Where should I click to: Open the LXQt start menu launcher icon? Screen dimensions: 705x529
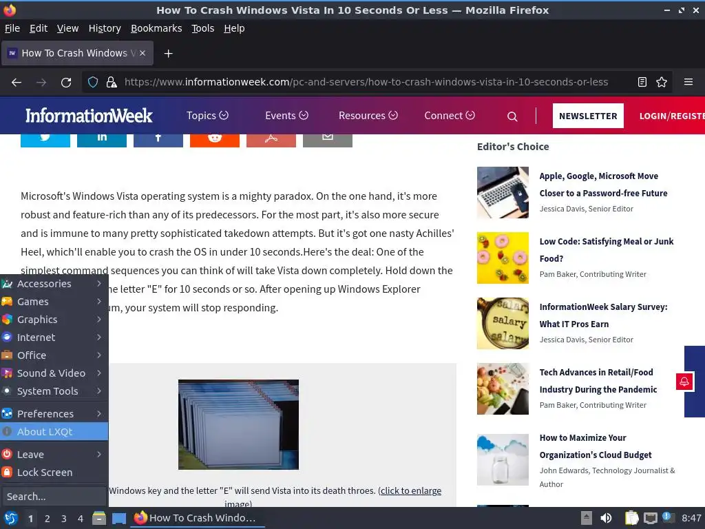pyautogui.click(x=11, y=518)
